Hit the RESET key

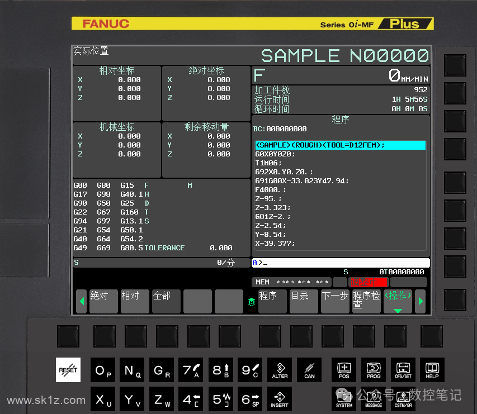pos(68,370)
